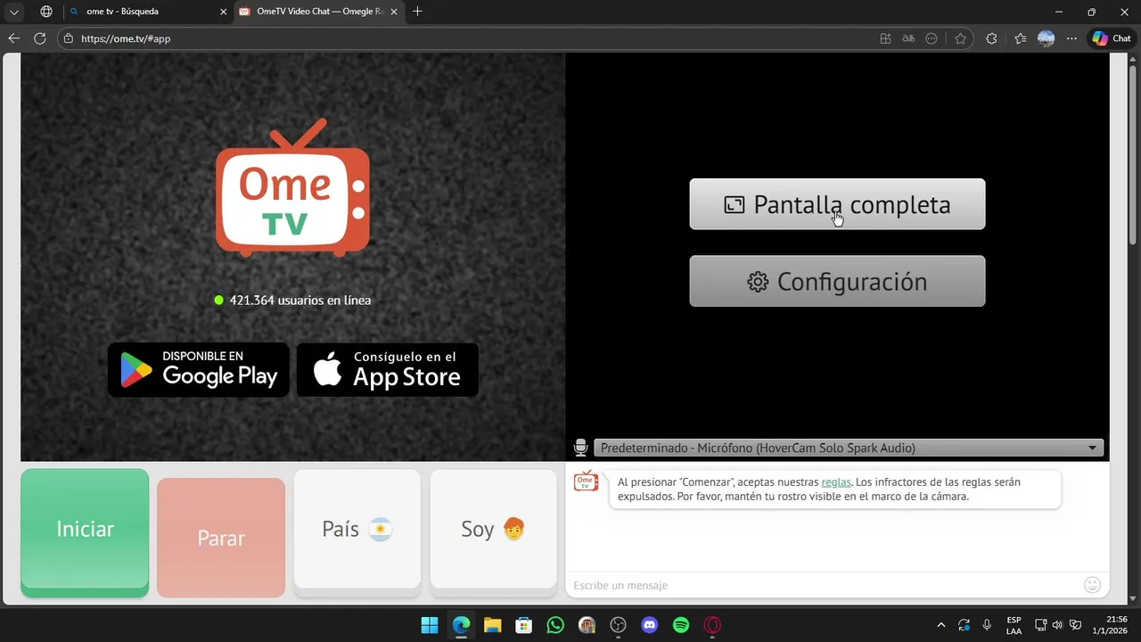Open the address bar more options circle icon

932,38
